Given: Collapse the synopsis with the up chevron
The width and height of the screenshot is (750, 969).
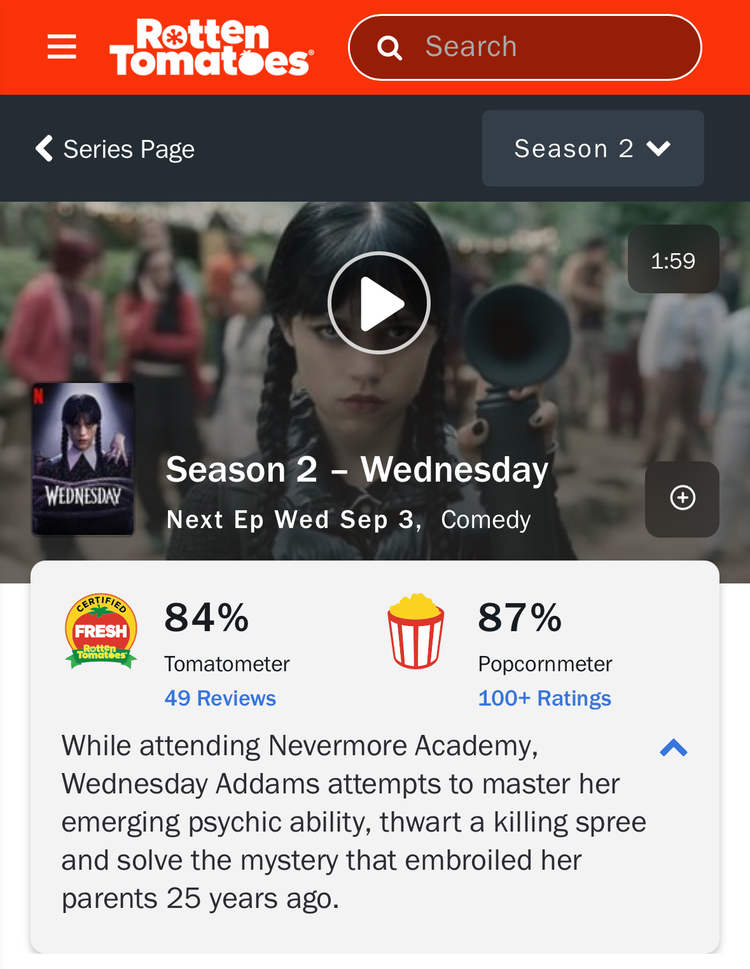Looking at the screenshot, I should [x=674, y=748].
